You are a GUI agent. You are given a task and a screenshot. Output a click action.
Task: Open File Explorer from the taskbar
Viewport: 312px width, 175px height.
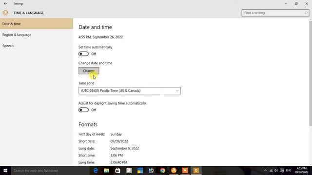[x=107, y=171]
